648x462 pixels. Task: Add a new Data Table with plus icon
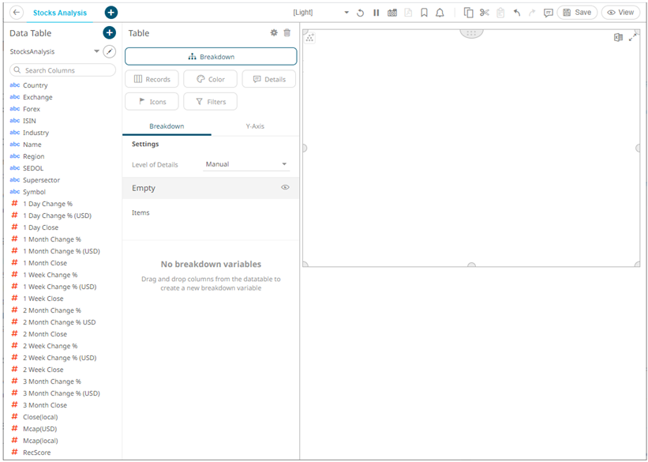coord(109,33)
